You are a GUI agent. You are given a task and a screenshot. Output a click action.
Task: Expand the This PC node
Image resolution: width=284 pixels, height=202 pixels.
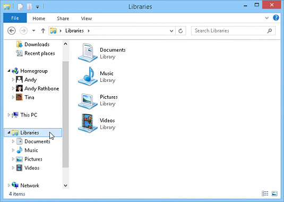(x=8, y=115)
